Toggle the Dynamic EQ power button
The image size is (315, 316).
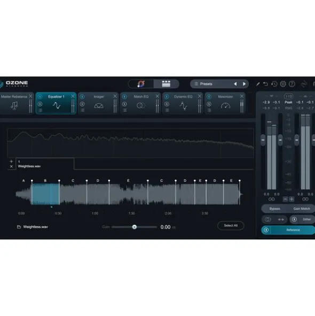tap(167, 97)
